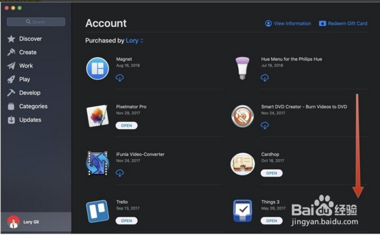The width and height of the screenshot is (380, 235).
Task: Click the Trello app icon
Action: click(x=98, y=211)
